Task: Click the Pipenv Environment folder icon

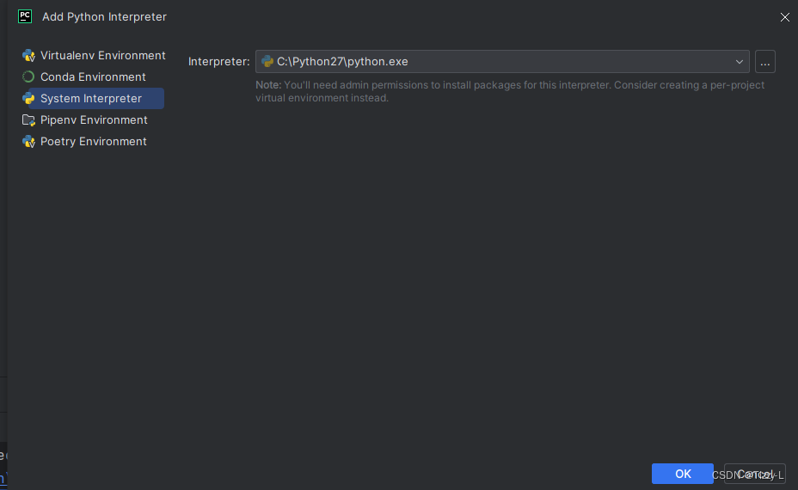Action: 28,120
